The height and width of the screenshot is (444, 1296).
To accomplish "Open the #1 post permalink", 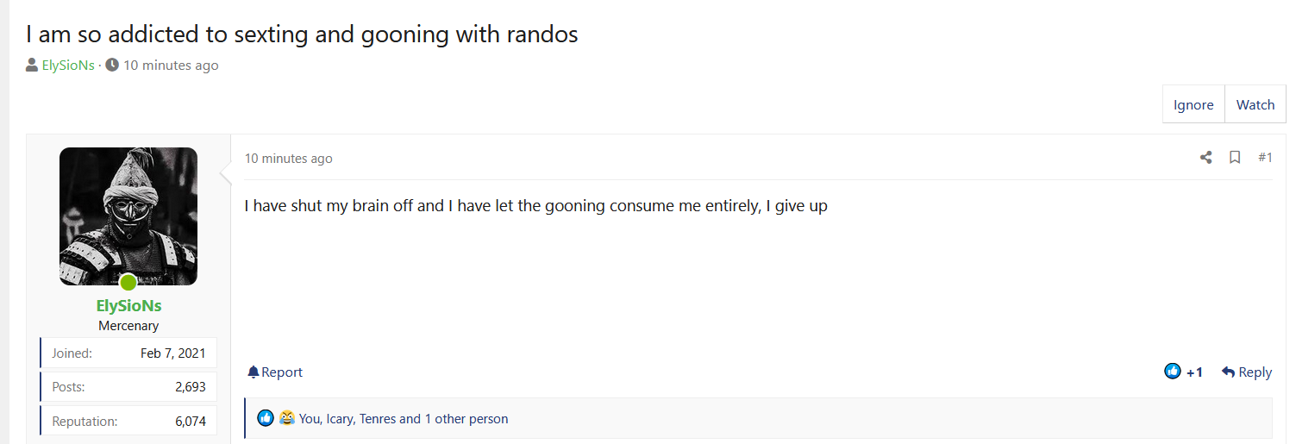I will pyautogui.click(x=1265, y=158).
